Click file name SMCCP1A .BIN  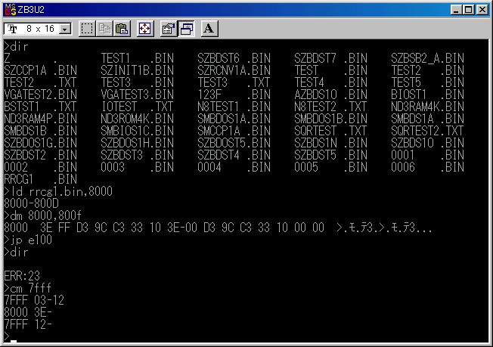[234, 131]
